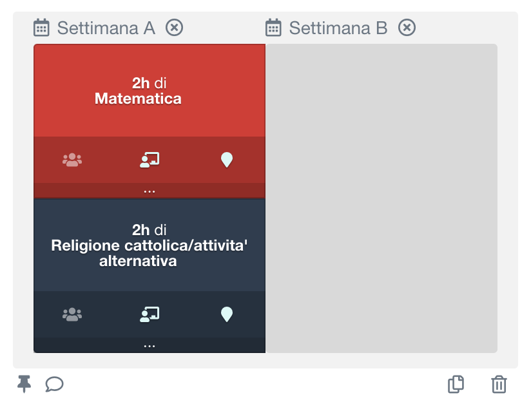Click the calendar icon next to Settimana A

[x=42, y=28]
